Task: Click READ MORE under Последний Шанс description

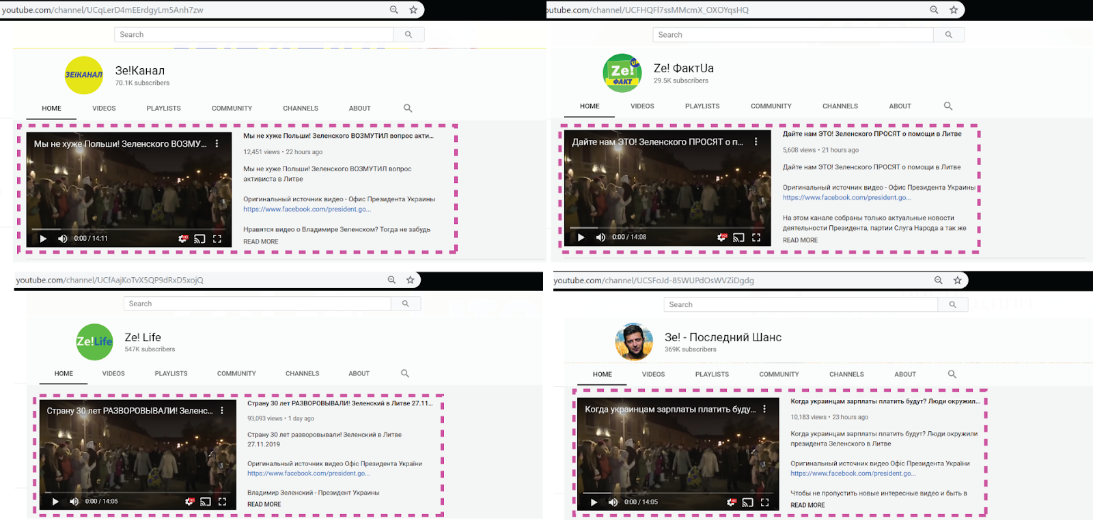Action: pos(807,505)
